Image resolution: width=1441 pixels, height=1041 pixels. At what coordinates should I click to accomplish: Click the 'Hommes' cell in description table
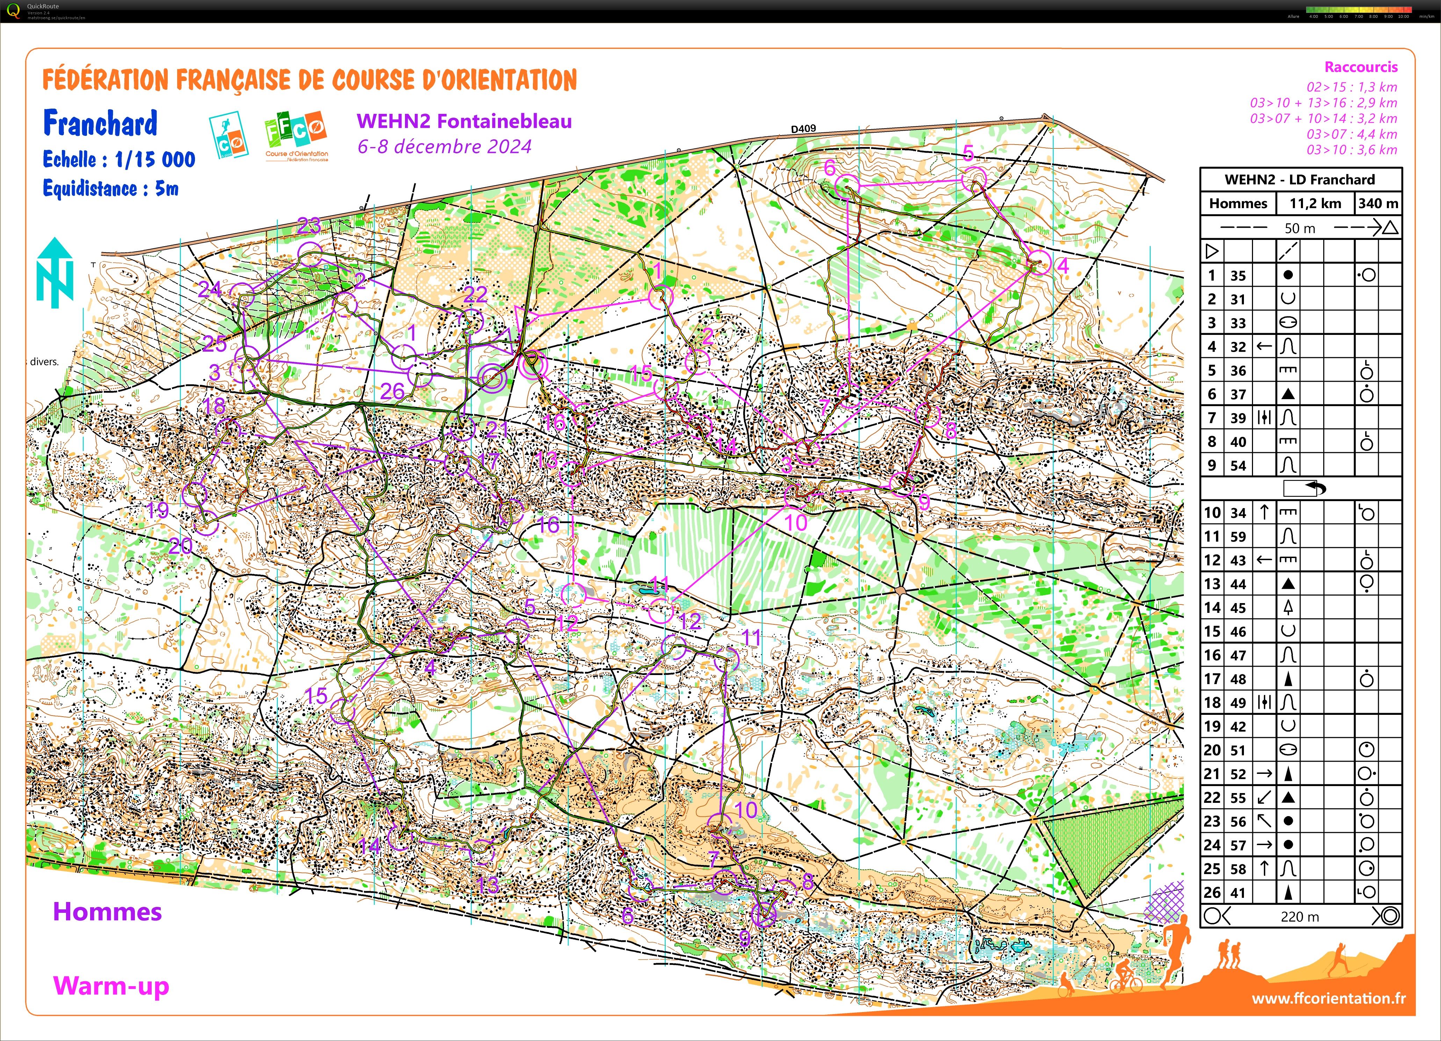[x=1238, y=204]
